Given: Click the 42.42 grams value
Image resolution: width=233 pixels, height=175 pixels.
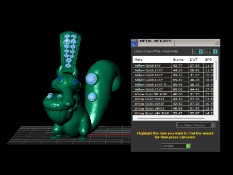Looking at the screenshot, I should point(178,104).
